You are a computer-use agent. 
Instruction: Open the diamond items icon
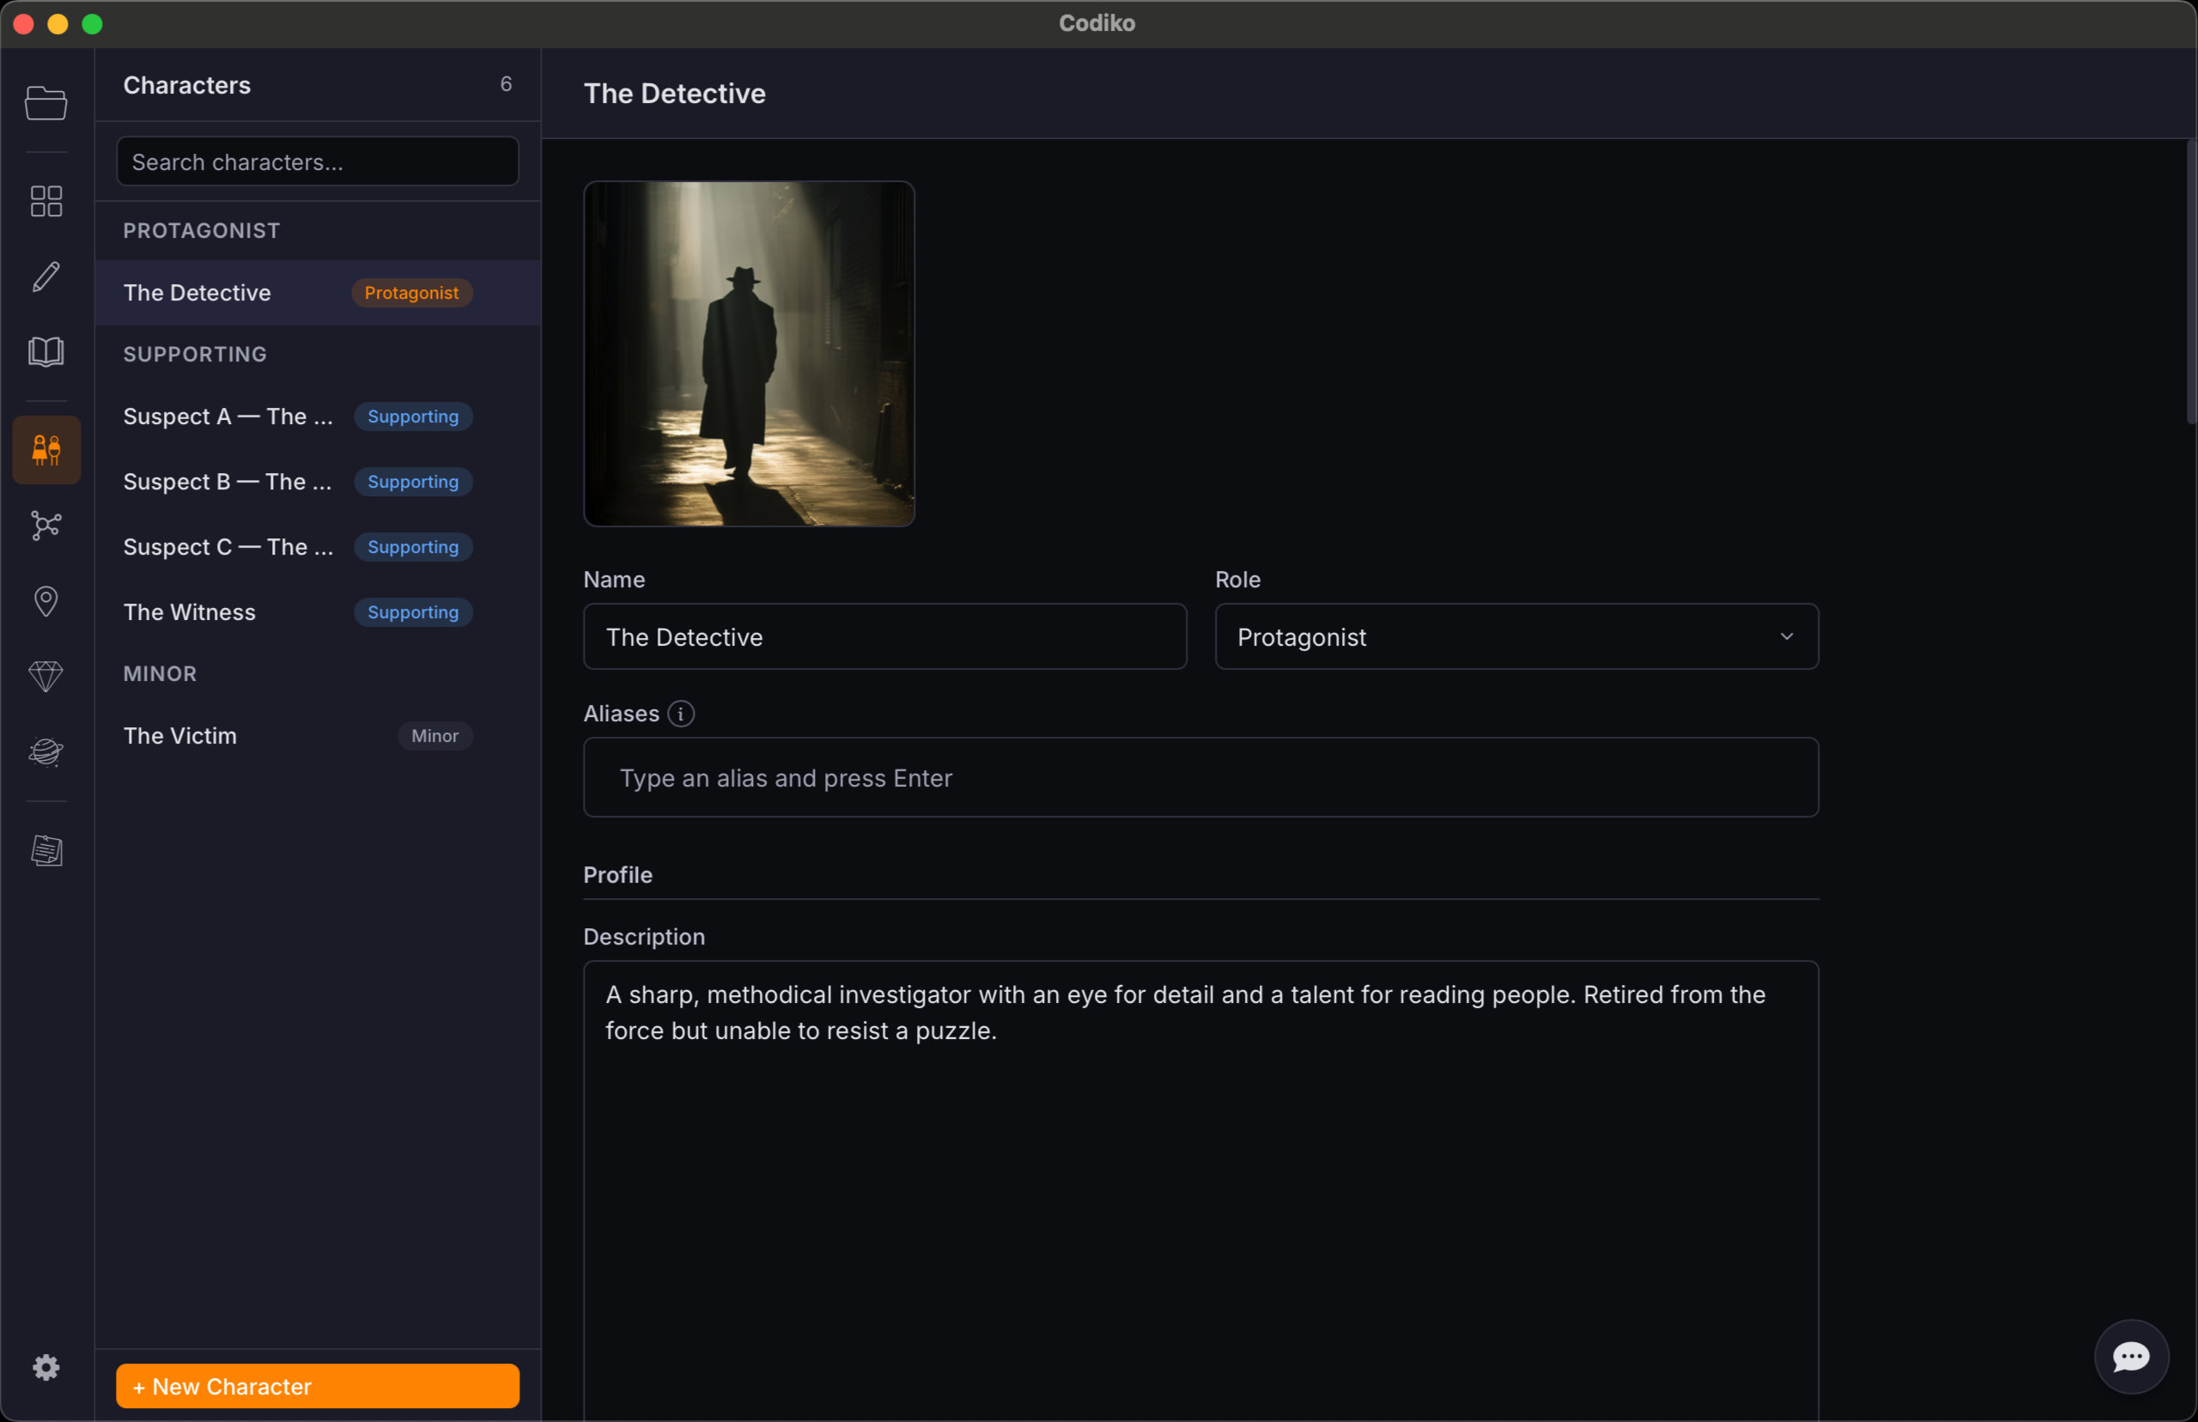coord(46,677)
